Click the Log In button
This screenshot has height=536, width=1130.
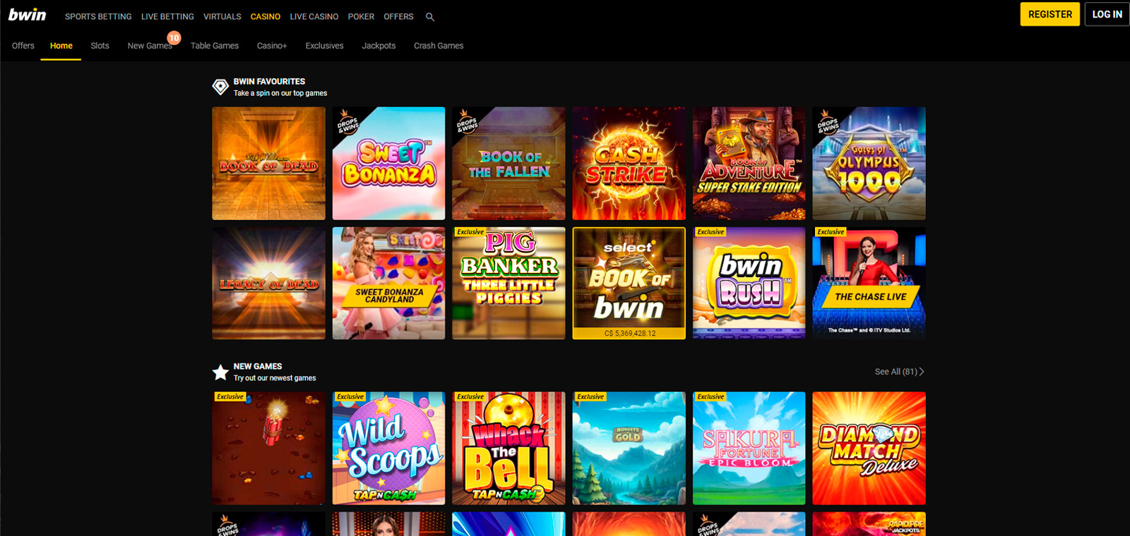click(1107, 14)
